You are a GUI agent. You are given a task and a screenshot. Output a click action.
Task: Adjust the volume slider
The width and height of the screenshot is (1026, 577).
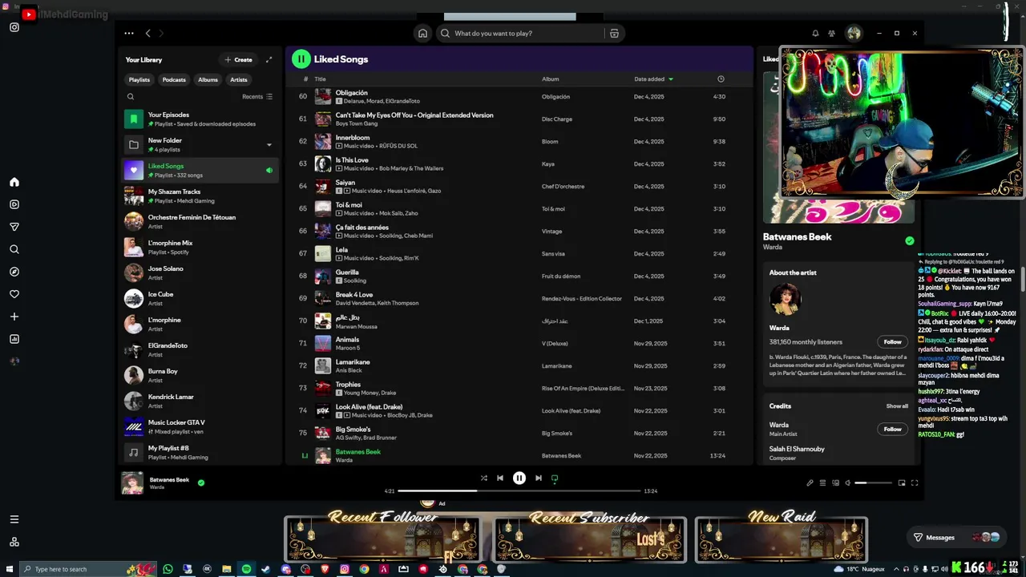click(874, 483)
